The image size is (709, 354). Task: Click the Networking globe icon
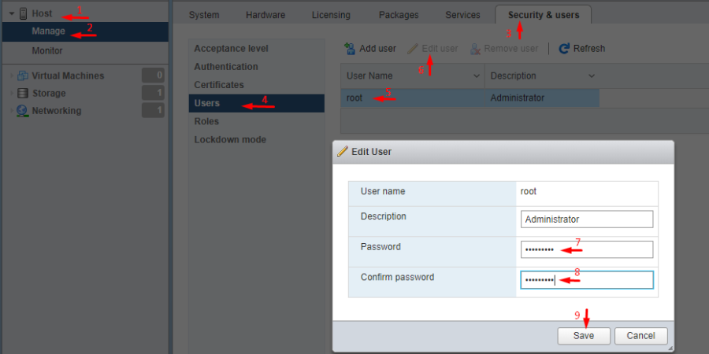pos(22,111)
